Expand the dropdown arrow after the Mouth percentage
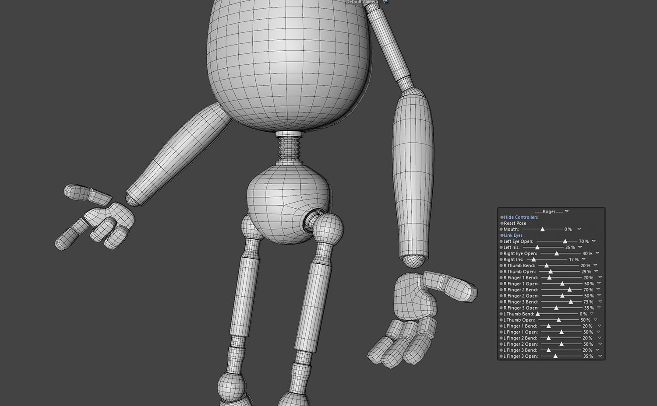Viewport: 657px width, 406px height. coord(579,229)
